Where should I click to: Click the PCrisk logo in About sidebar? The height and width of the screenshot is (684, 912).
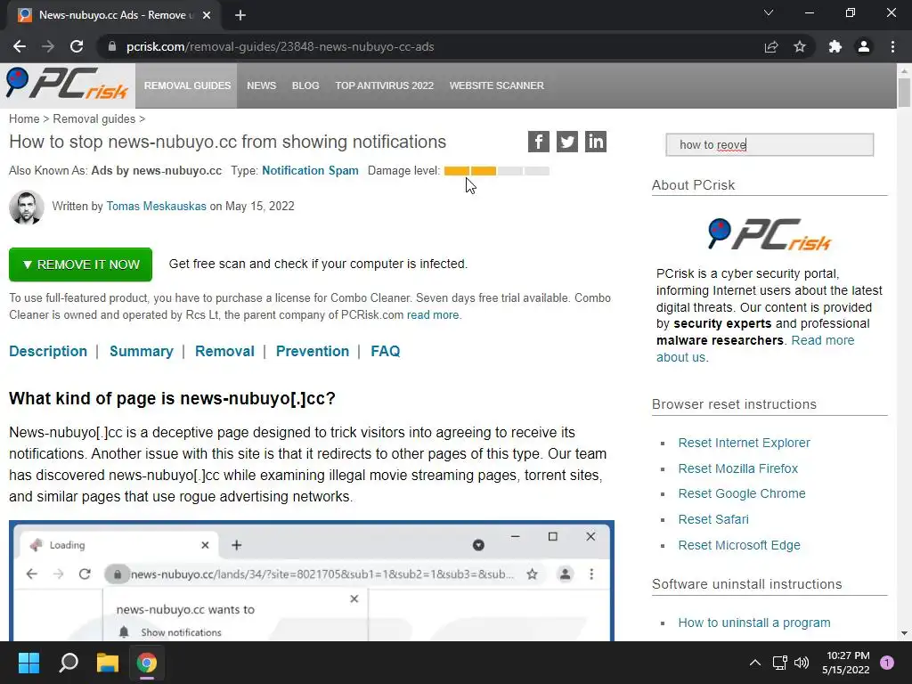(x=769, y=234)
